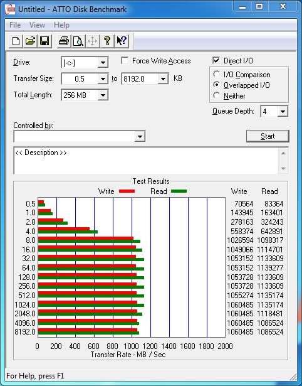
Task: Activate context help arrow-question icon
Action: [x=122, y=41]
